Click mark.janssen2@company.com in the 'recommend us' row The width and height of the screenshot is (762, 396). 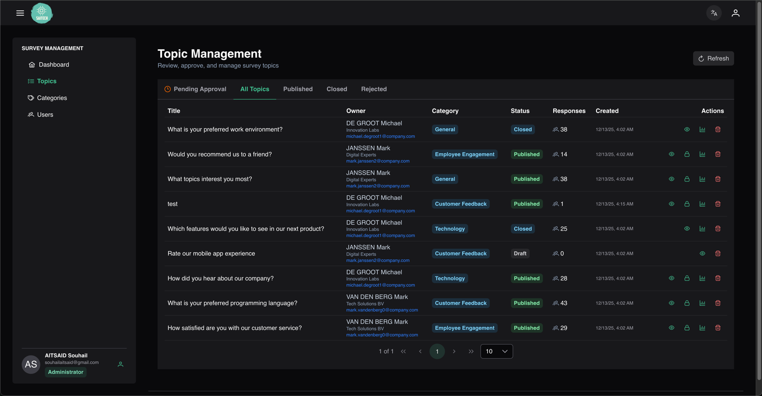(378, 161)
